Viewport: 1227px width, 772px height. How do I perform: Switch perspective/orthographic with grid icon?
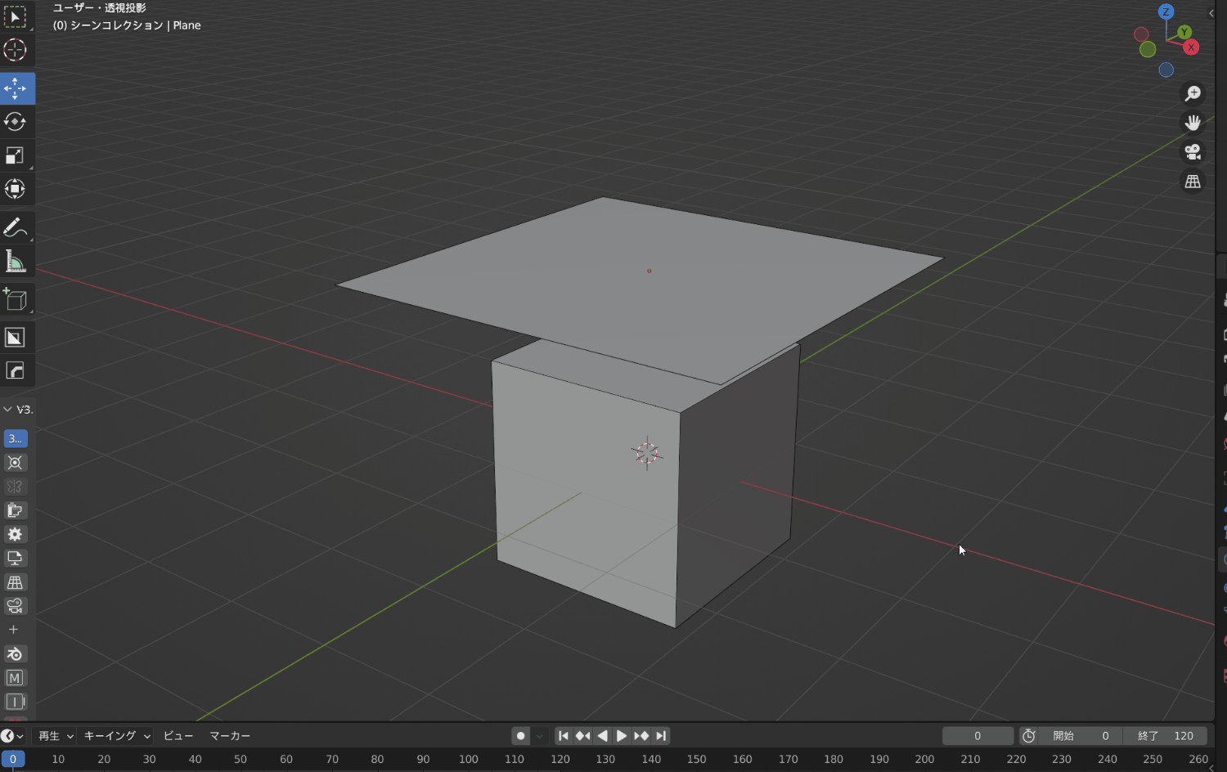pos(1193,182)
